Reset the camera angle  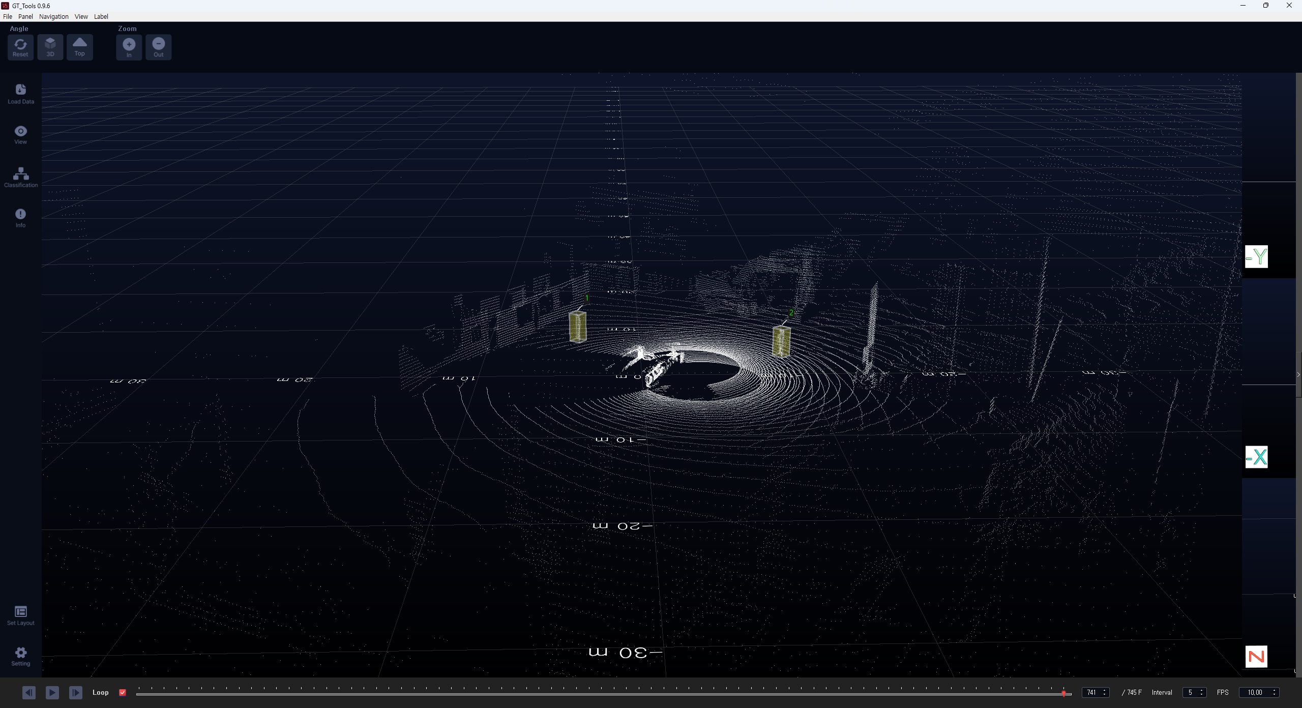20,47
